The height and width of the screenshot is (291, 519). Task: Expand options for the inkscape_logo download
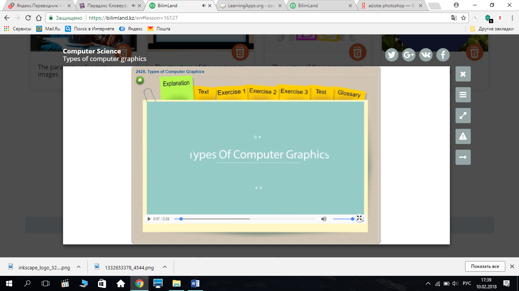click(x=79, y=267)
